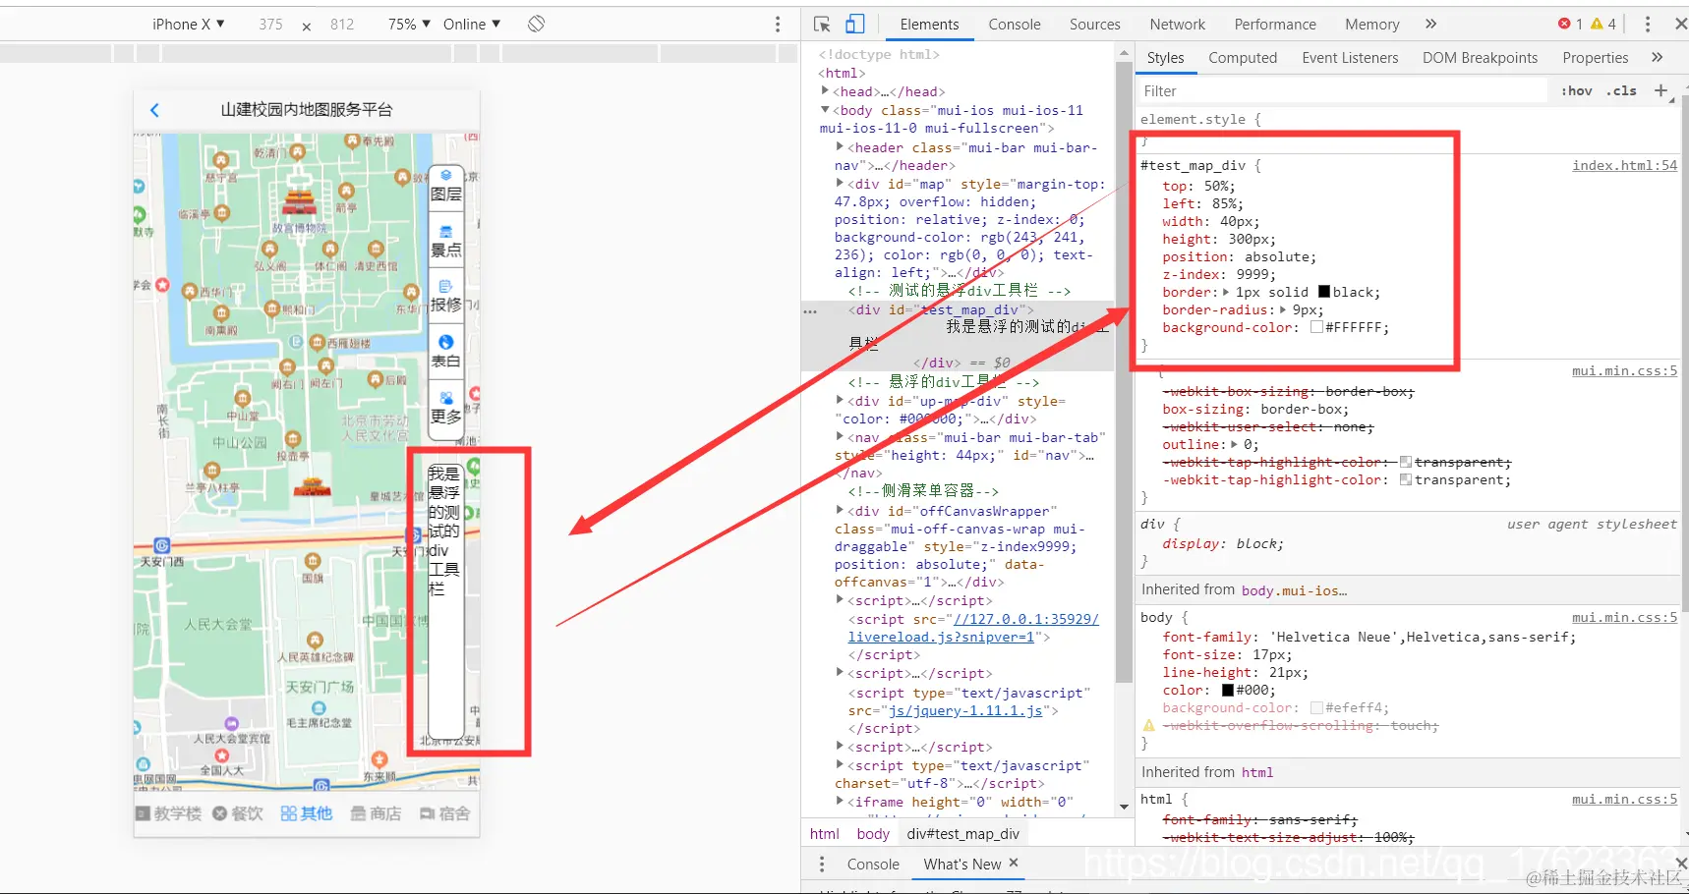1689x894 pixels.
Task: Show more DevTools panels chevron
Action: pos(1430,24)
